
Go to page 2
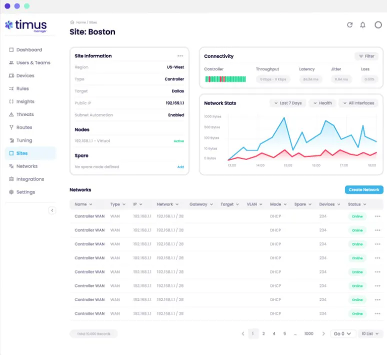(x=263, y=334)
